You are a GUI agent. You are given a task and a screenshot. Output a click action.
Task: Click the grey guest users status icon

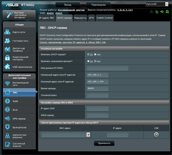pos(151,12)
